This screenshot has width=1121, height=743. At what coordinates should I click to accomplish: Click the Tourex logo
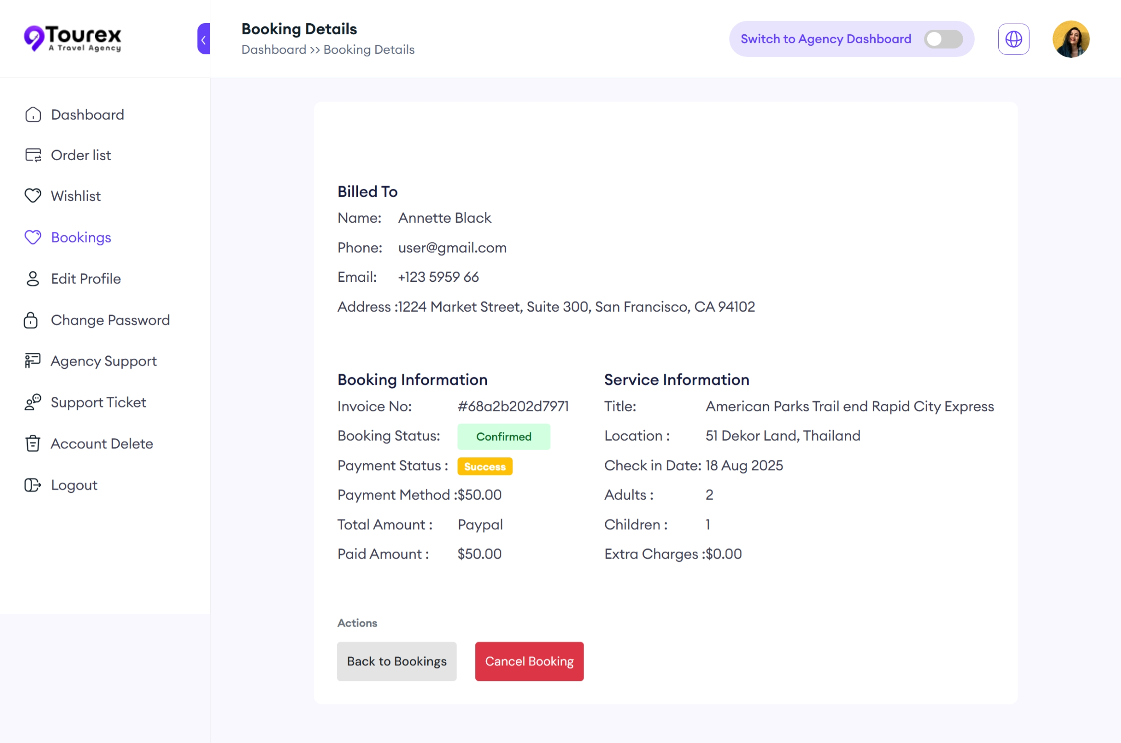[x=73, y=38]
